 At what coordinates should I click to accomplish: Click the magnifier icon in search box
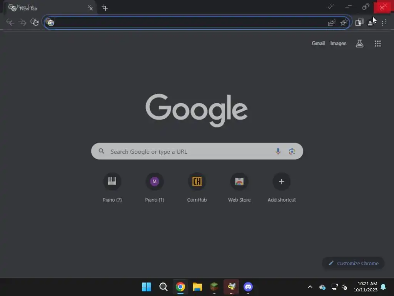(x=102, y=151)
